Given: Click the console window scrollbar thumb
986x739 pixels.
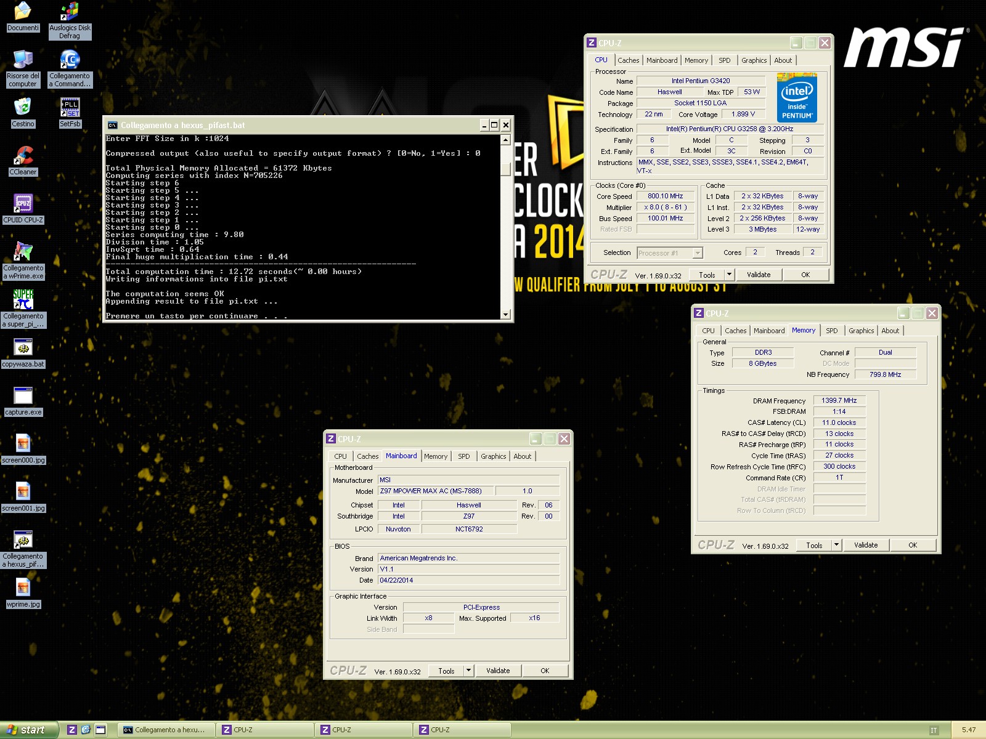Looking at the screenshot, I should (506, 169).
